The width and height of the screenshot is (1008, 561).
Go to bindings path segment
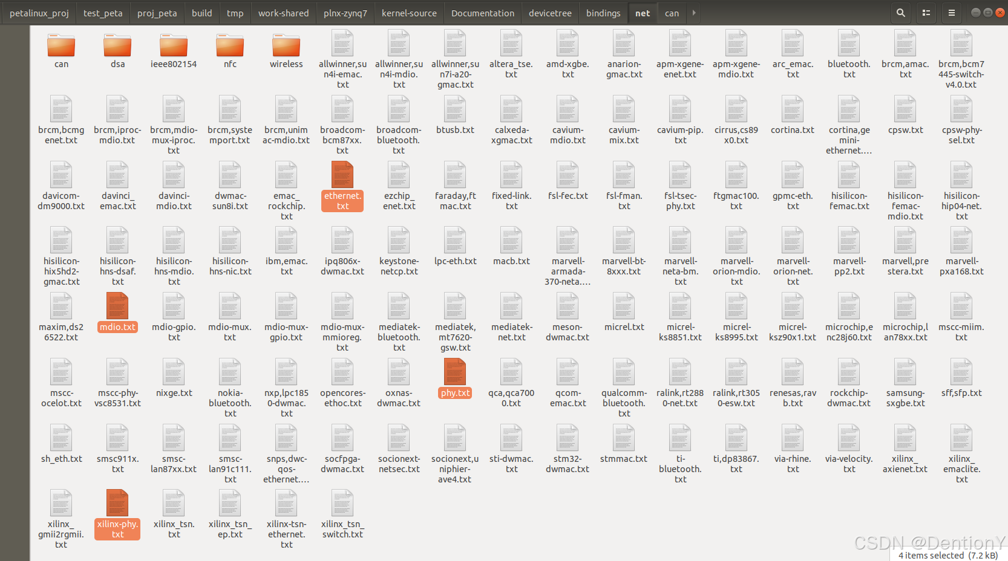[603, 13]
